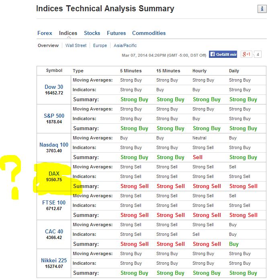Viewport: 268px width, 280px height.
Task: Switch to the Stocks tab
Action: click(x=92, y=33)
